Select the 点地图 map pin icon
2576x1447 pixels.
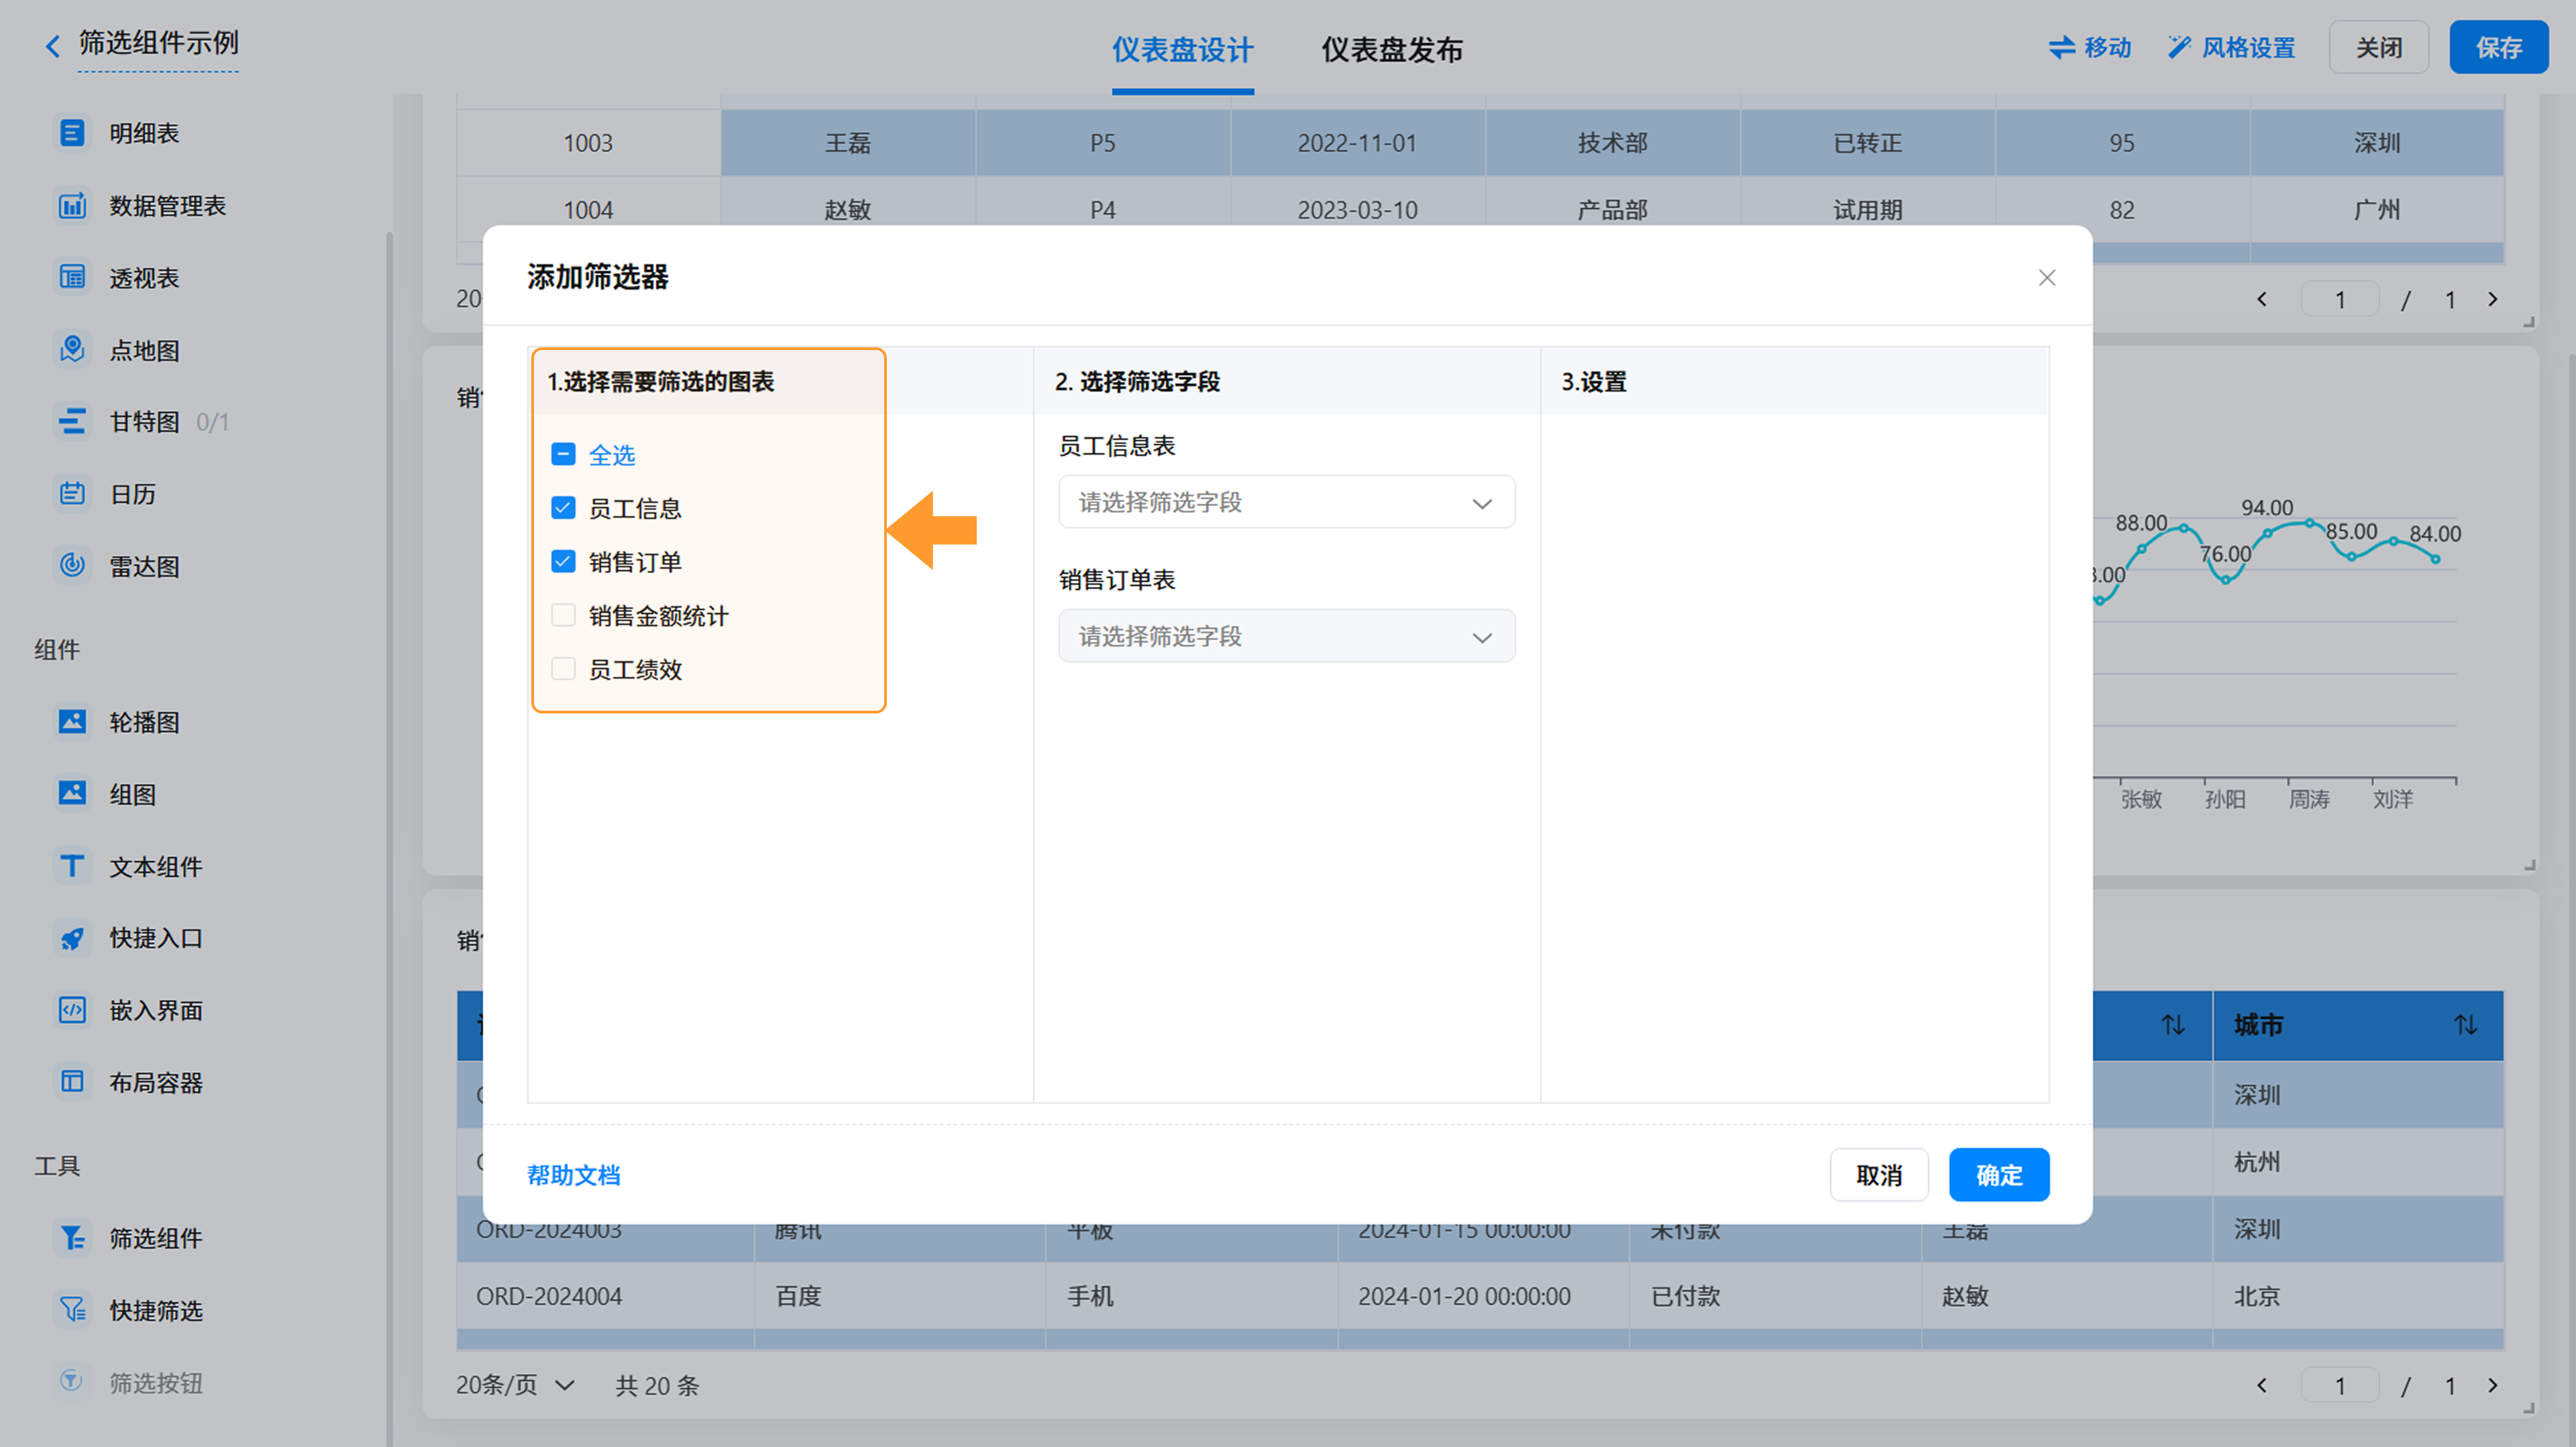coord(72,350)
